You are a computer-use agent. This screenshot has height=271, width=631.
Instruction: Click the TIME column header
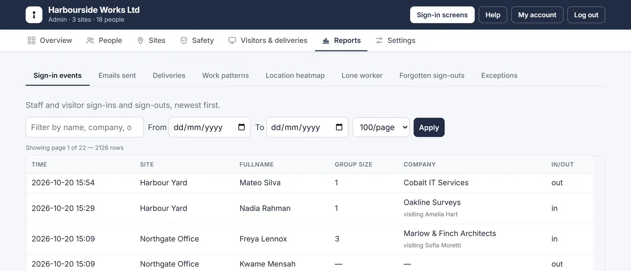click(x=39, y=164)
